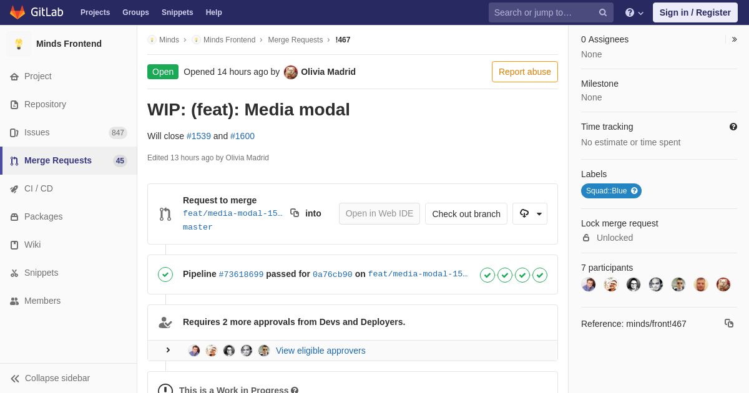Open download patches dropdown

pyautogui.click(x=530, y=213)
